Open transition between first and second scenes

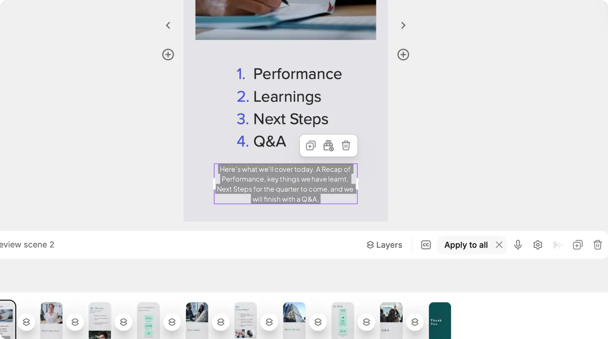pos(26,322)
